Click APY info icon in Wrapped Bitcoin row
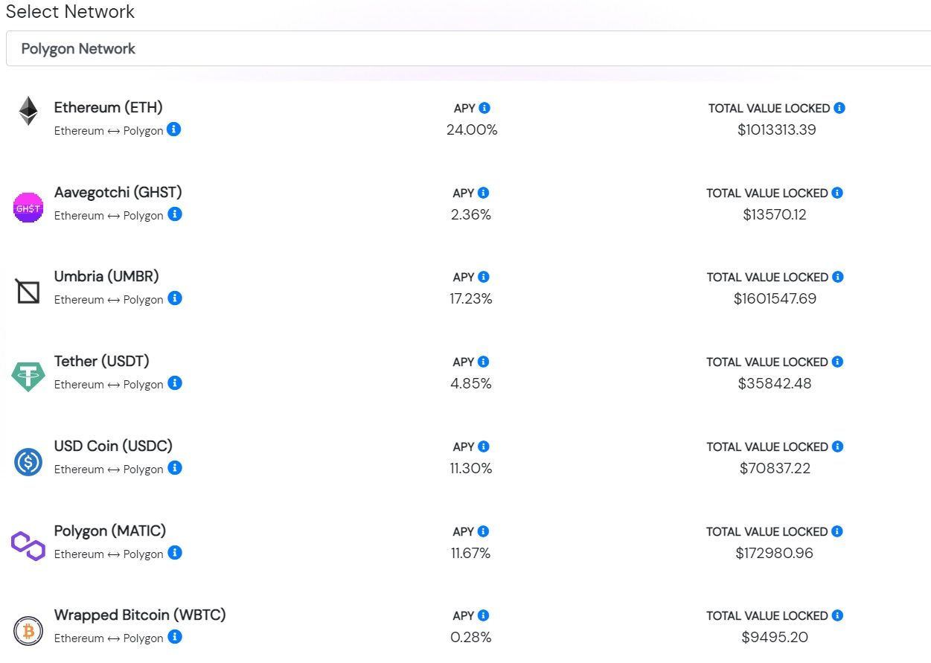The image size is (931, 663). tap(483, 615)
